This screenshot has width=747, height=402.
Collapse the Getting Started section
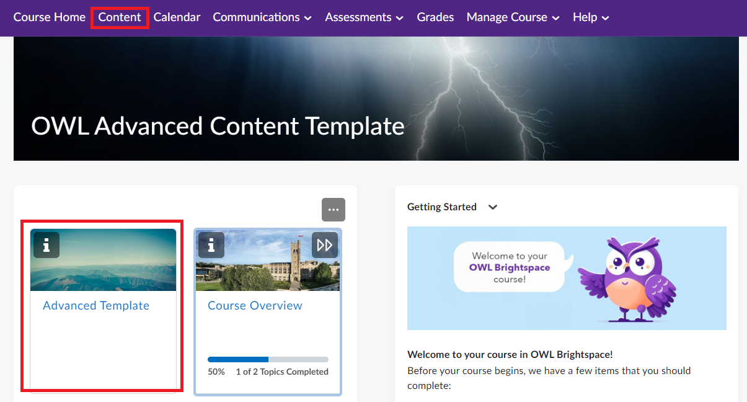(x=492, y=207)
